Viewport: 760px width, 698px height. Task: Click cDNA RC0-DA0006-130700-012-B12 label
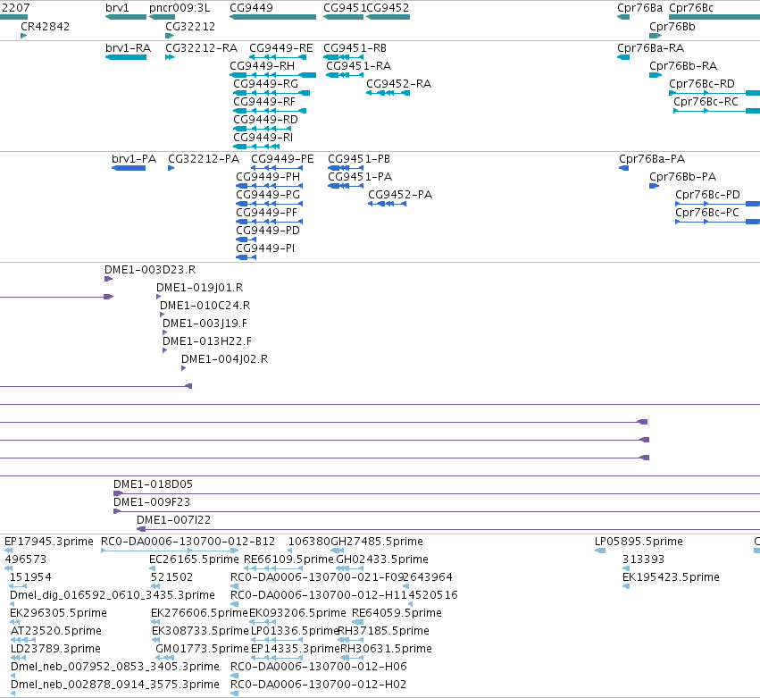188,542
